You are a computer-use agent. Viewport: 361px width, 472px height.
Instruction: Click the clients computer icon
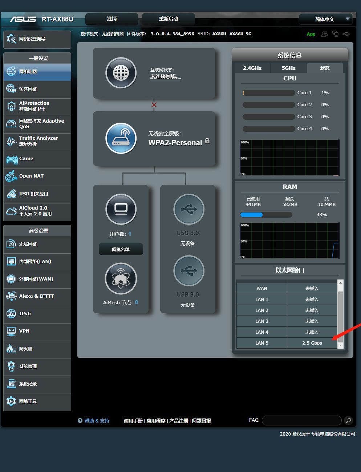point(121,209)
